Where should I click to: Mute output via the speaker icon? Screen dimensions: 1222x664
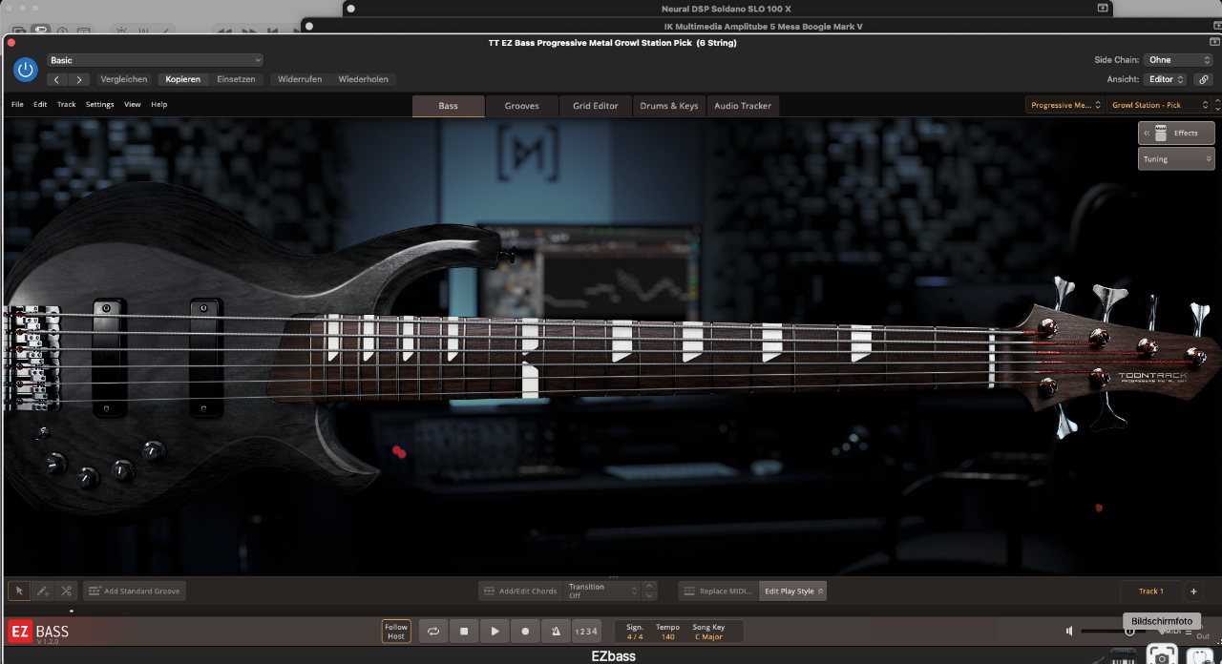pyautogui.click(x=1069, y=631)
